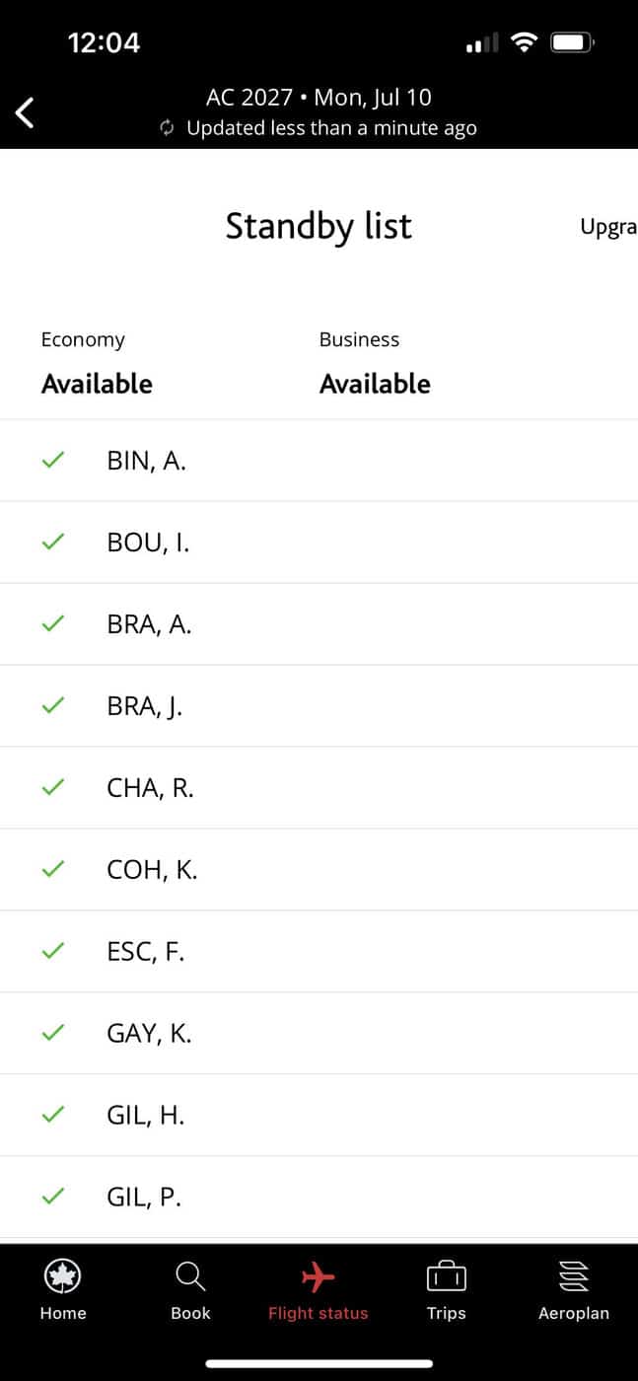
Task: Tap the Aeroplan icon
Action: [x=573, y=1276]
